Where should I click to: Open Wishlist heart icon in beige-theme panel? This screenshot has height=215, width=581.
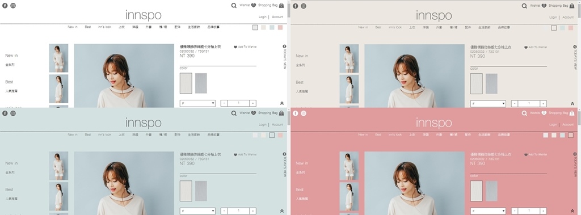click(x=544, y=6)
